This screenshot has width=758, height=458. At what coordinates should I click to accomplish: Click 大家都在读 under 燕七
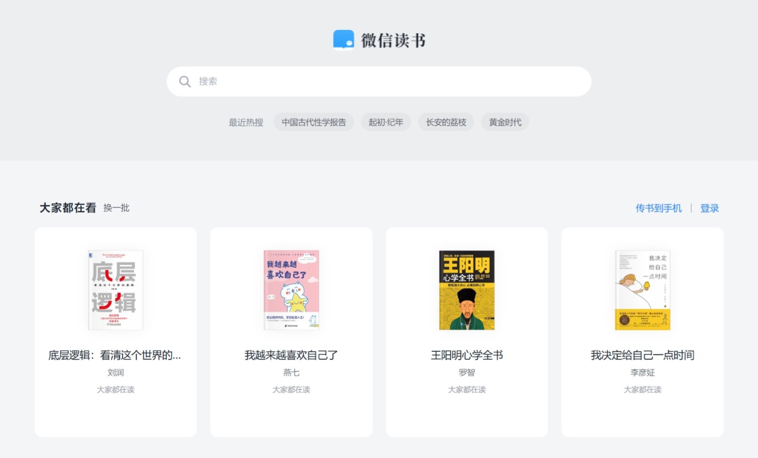point(291,390)
